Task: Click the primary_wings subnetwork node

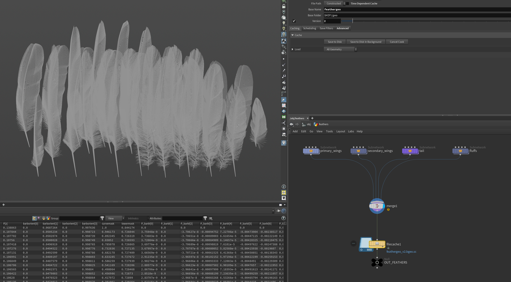Action: pos(311,151)
